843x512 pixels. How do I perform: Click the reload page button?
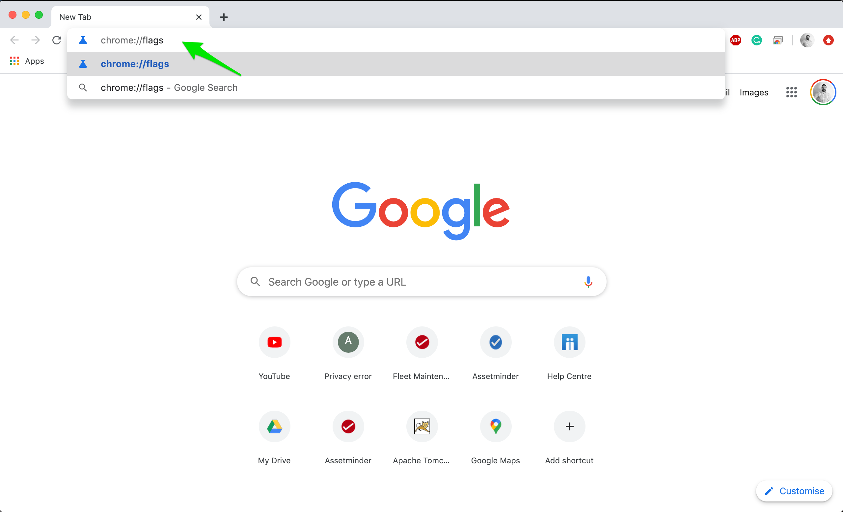click(x=57, y=40)
